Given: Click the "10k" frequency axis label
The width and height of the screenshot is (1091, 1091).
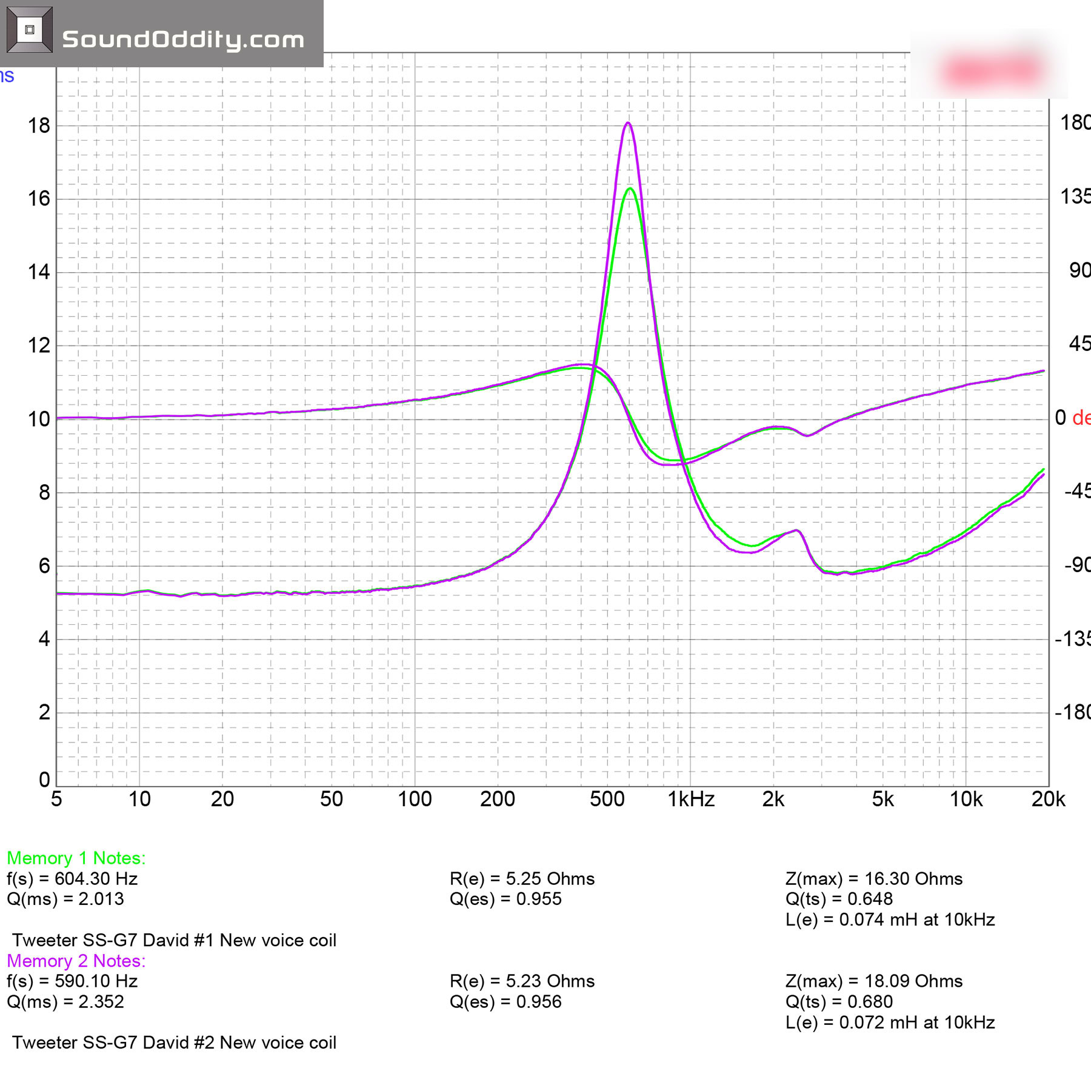Looking at the screenshot, I should coord(966,799).
